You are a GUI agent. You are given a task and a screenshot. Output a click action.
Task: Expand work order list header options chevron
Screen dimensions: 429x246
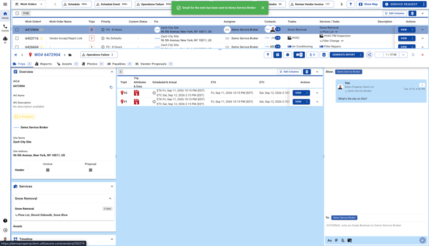click(423, 13)
